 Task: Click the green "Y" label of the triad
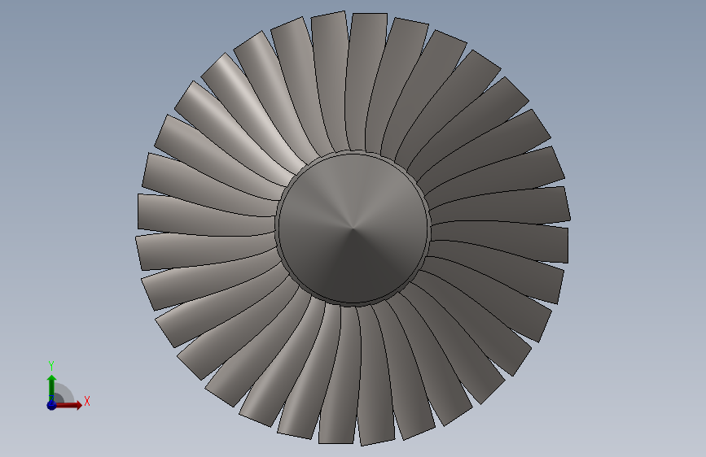pyautogui.click(x=51, y=366)
